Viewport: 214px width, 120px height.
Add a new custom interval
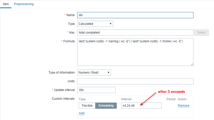pos(82,113)
